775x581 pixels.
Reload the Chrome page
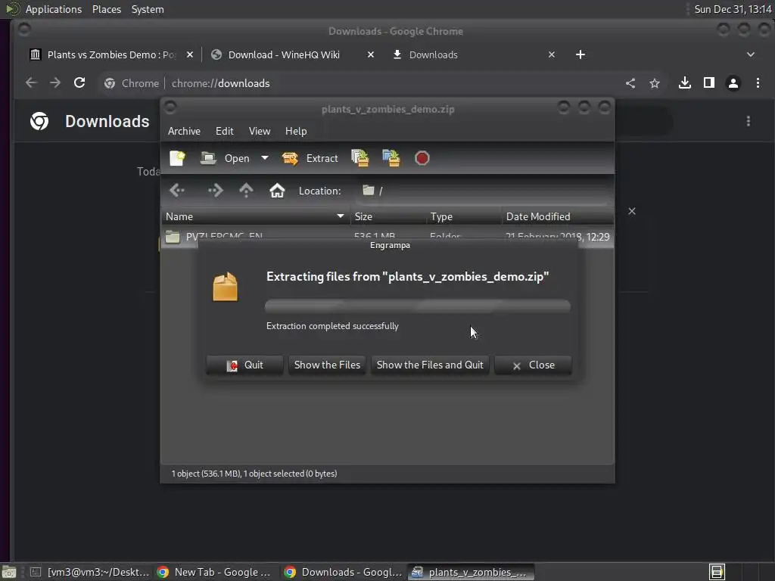click(79, 83)
